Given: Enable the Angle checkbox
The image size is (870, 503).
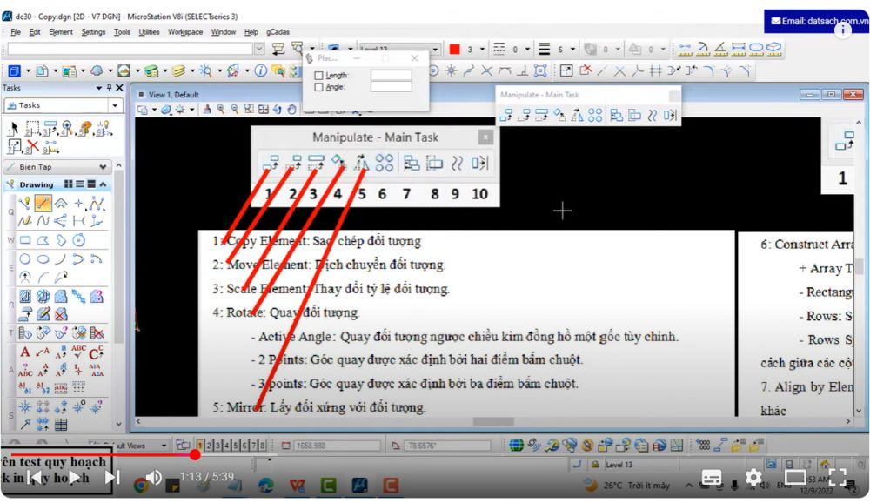Looking at the screenshot, I should pyautogui.click(x=318, y=87).
